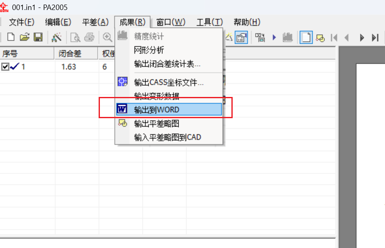Image resolution: width=385 pixels, height=248 pixels.
Task: Click the icon beside 输出平差略图
Action: click(x=122, y=123)
